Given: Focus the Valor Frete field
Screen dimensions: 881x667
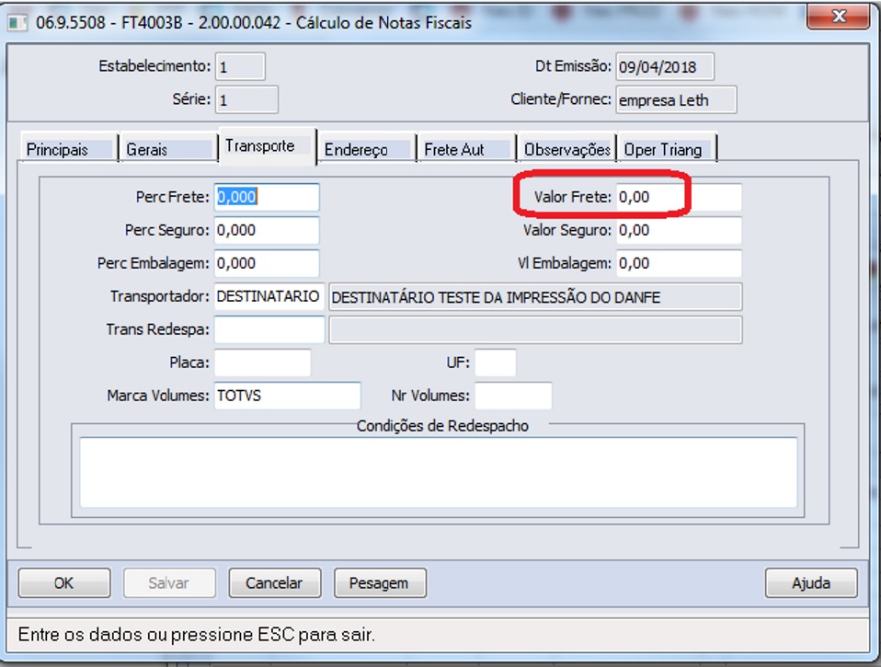Looking at the screenshot, I should click(x=678, y=197).
